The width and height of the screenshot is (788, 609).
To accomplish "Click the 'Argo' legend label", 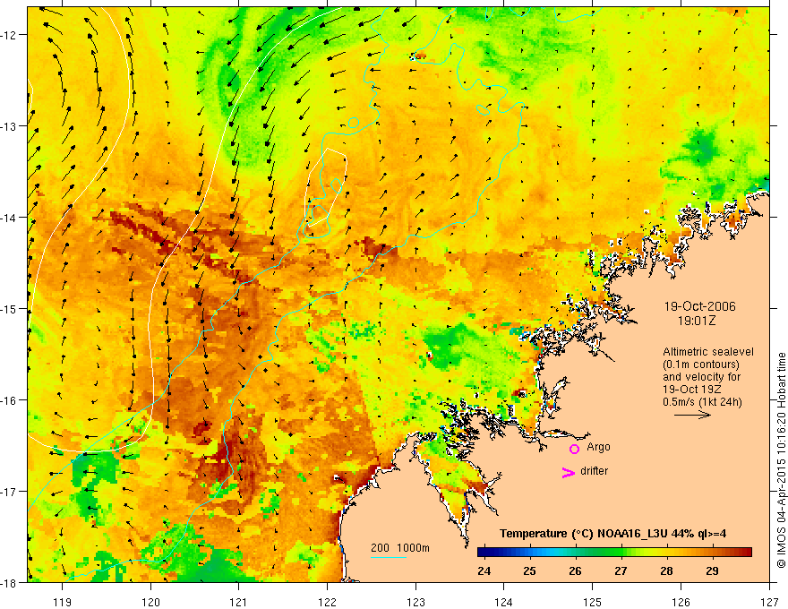I will coord(598,447).
